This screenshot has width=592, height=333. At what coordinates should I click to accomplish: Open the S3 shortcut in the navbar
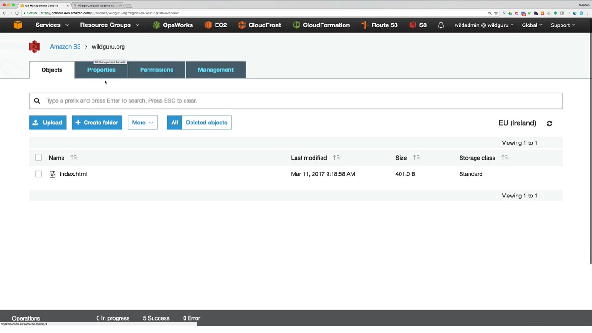[x=418, y=25]
